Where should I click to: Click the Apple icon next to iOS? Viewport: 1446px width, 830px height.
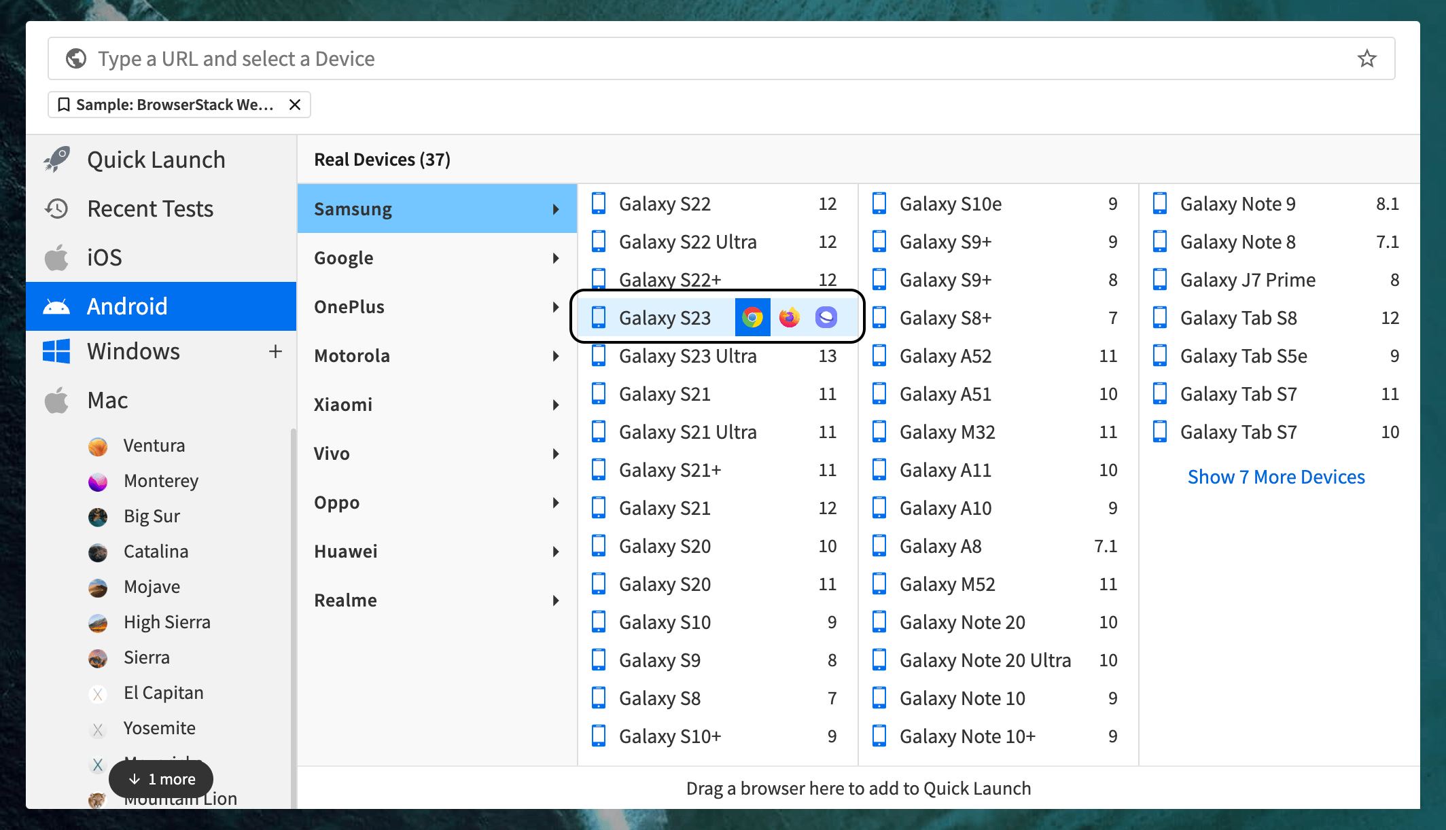point(56,257)
